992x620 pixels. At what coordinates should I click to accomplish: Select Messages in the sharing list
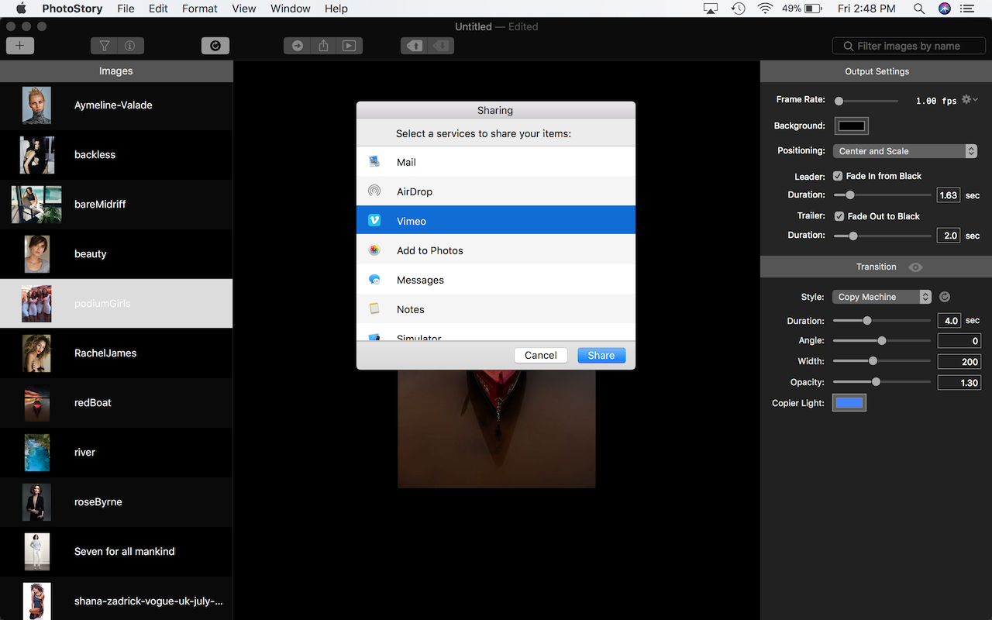pos(496,280)
